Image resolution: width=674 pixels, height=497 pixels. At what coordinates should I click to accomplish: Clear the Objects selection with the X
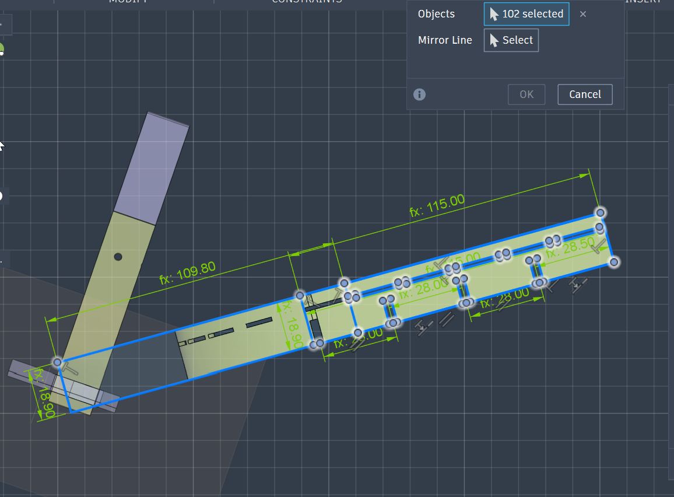[x=583, y=14]
